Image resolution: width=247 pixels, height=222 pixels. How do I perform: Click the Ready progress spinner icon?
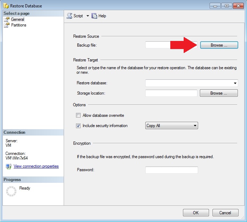pos(12,191)
